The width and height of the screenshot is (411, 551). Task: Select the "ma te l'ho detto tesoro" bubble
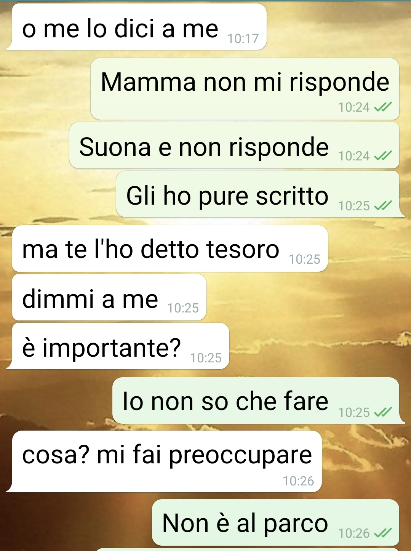(x=170, y=248)
